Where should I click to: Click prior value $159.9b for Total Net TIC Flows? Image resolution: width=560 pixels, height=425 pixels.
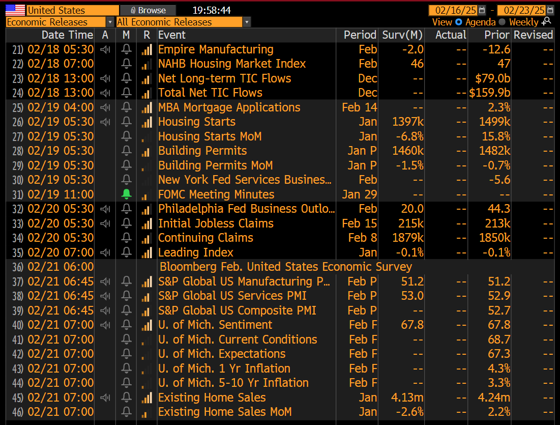[489, 93]
